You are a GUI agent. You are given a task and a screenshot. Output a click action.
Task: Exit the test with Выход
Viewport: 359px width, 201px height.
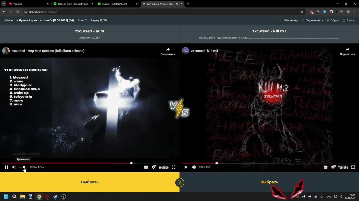(x=349, y=20)
